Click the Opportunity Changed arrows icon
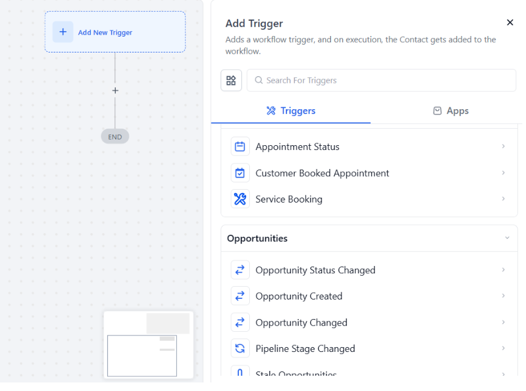526x391 pixels. click(240, 322)
